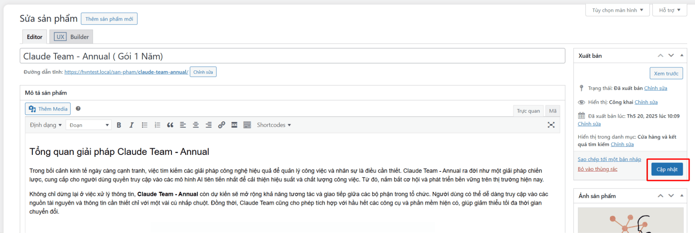Center align the text
Screen dimensions: 695x233
[196, 125]
